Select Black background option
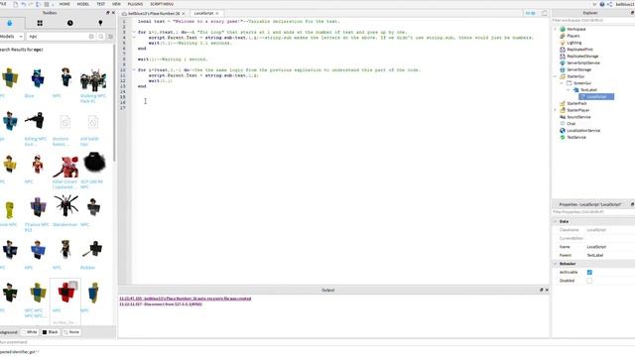 click(51, 332)
